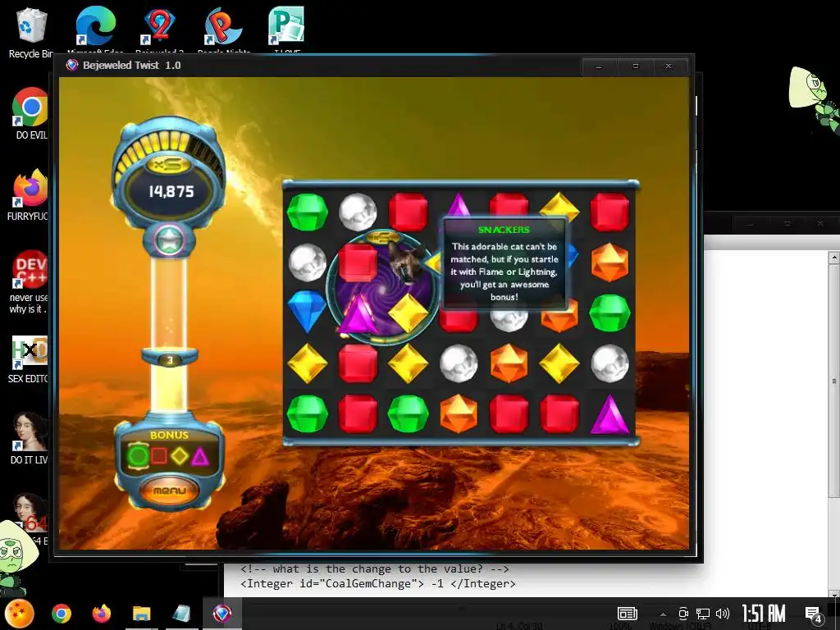Select the green gem in the rightmost column
Viewport: 840px width, 630px height.
(x=609, y=313)
